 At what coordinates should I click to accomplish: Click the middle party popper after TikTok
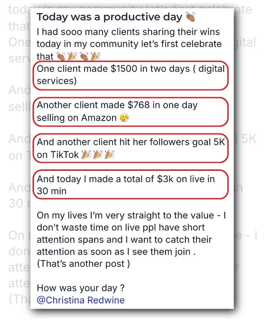pyautogui.click(x=98, y=155)
